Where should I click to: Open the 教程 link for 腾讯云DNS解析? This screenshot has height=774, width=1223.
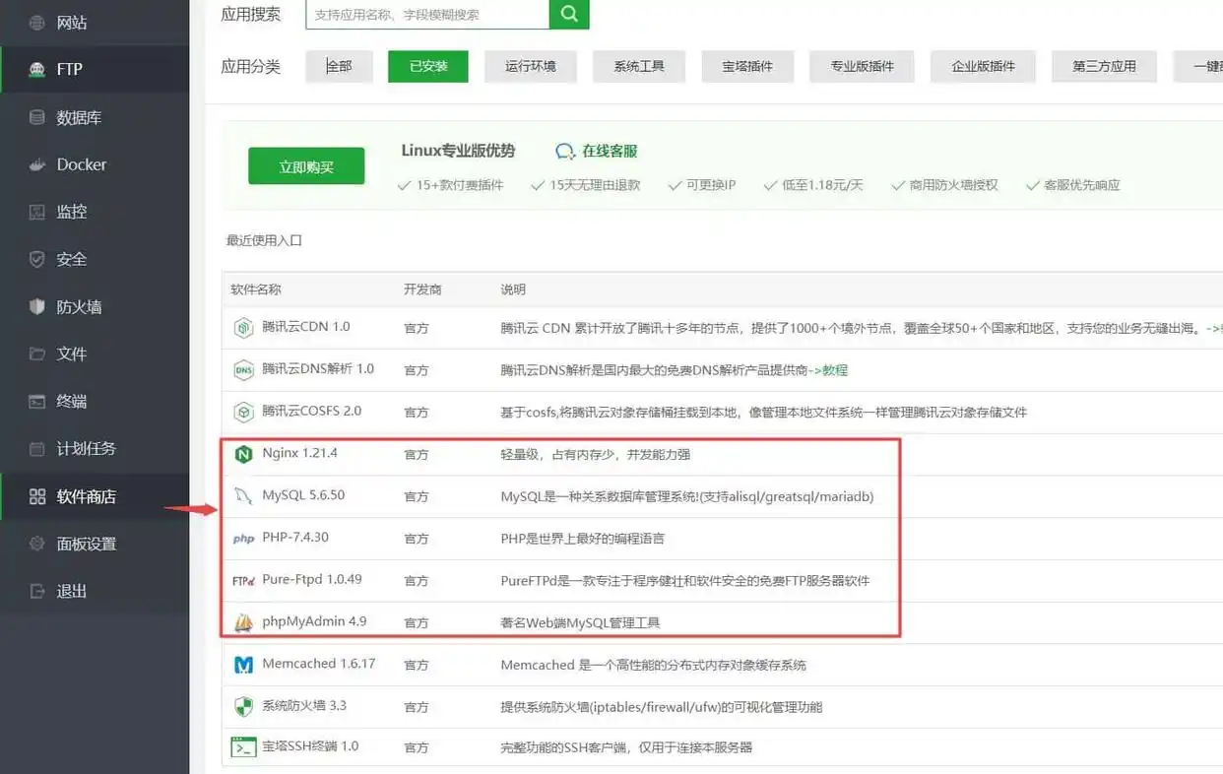[834, 370]
